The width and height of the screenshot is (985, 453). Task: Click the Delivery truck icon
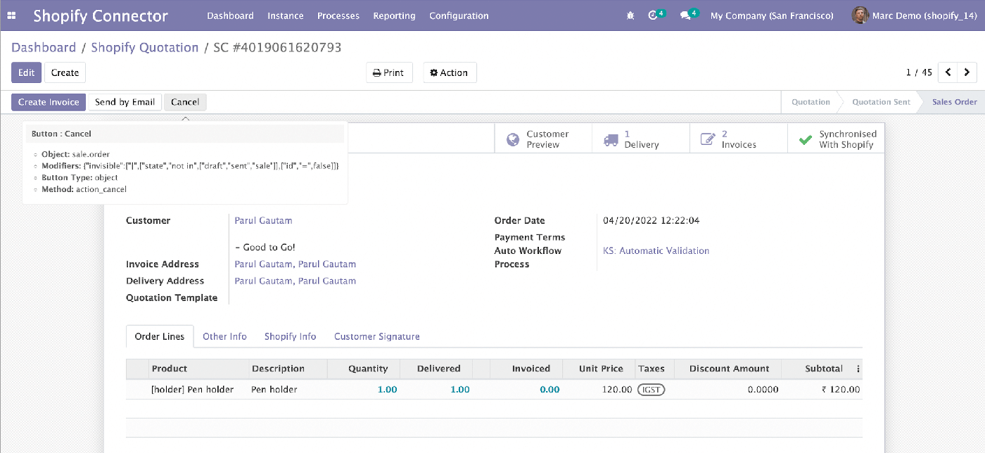(x=611, y=139)
